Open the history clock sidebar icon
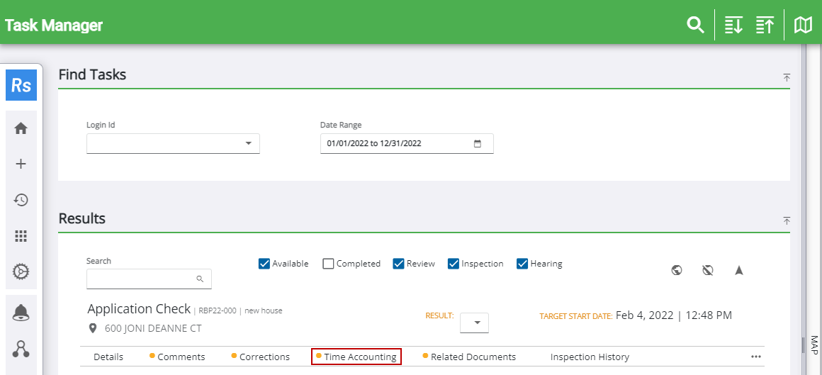The width and height of the screenshot is (822, 375). 21,200
